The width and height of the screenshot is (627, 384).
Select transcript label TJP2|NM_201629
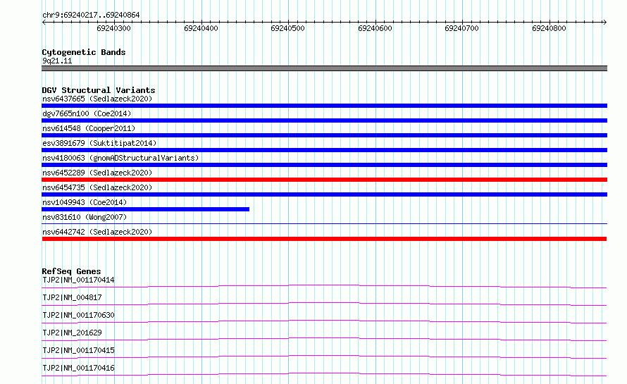72,333
